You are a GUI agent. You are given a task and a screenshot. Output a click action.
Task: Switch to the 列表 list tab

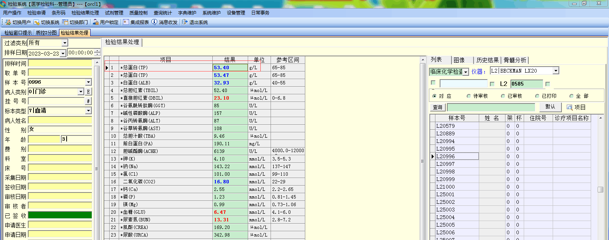(436, 60)
